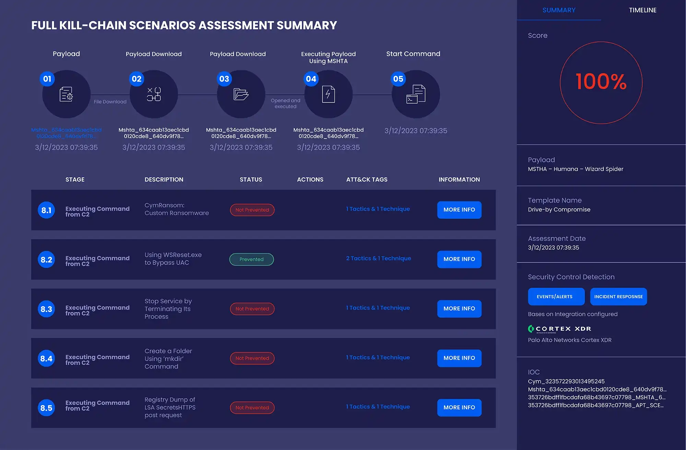686x450 pixels.
Task: Switch to the TIMELINE tab
Action: tap(642, 10)
